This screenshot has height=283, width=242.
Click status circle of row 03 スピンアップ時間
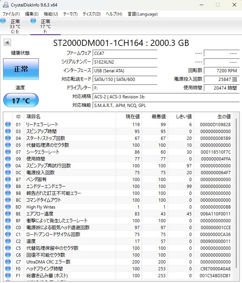[x=8, y=131]
